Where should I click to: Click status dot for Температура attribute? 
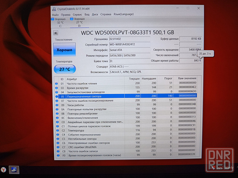58,130
